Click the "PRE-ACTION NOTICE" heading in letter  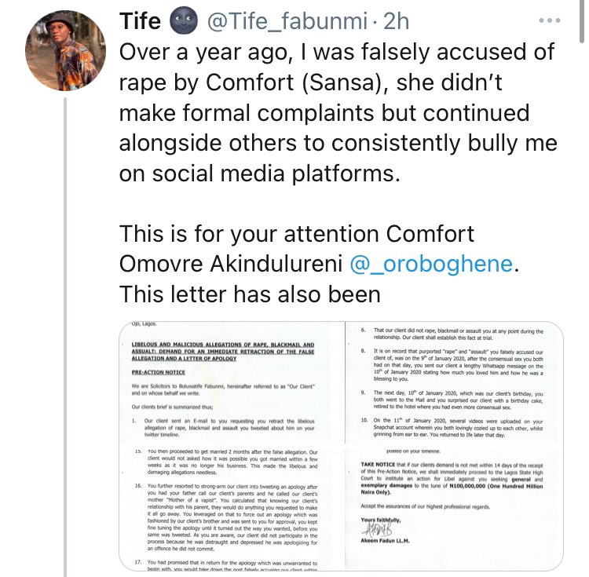(x=162, y=373)
